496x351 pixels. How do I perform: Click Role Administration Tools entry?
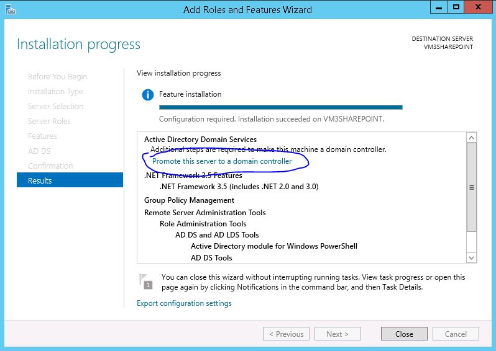click(203, 224)
